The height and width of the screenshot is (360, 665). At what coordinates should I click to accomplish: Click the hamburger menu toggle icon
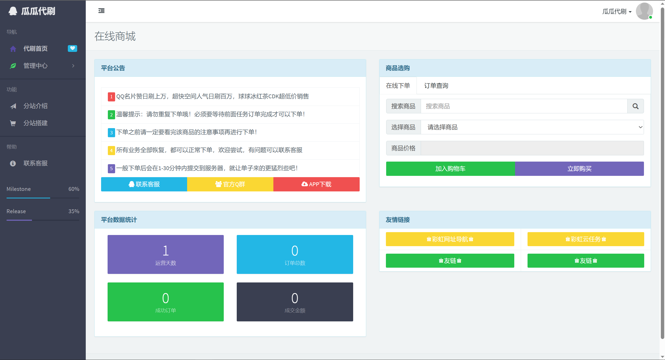[101, 11]
